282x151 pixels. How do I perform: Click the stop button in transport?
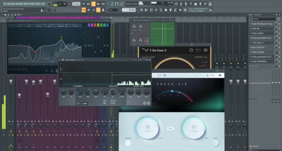pyautogui.click(x=65, y=4)
